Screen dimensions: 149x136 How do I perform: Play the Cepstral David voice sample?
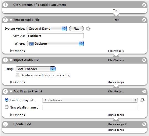point(76,29)
